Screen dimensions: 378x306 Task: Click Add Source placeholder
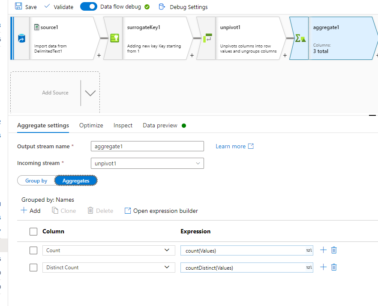point(55,93)
